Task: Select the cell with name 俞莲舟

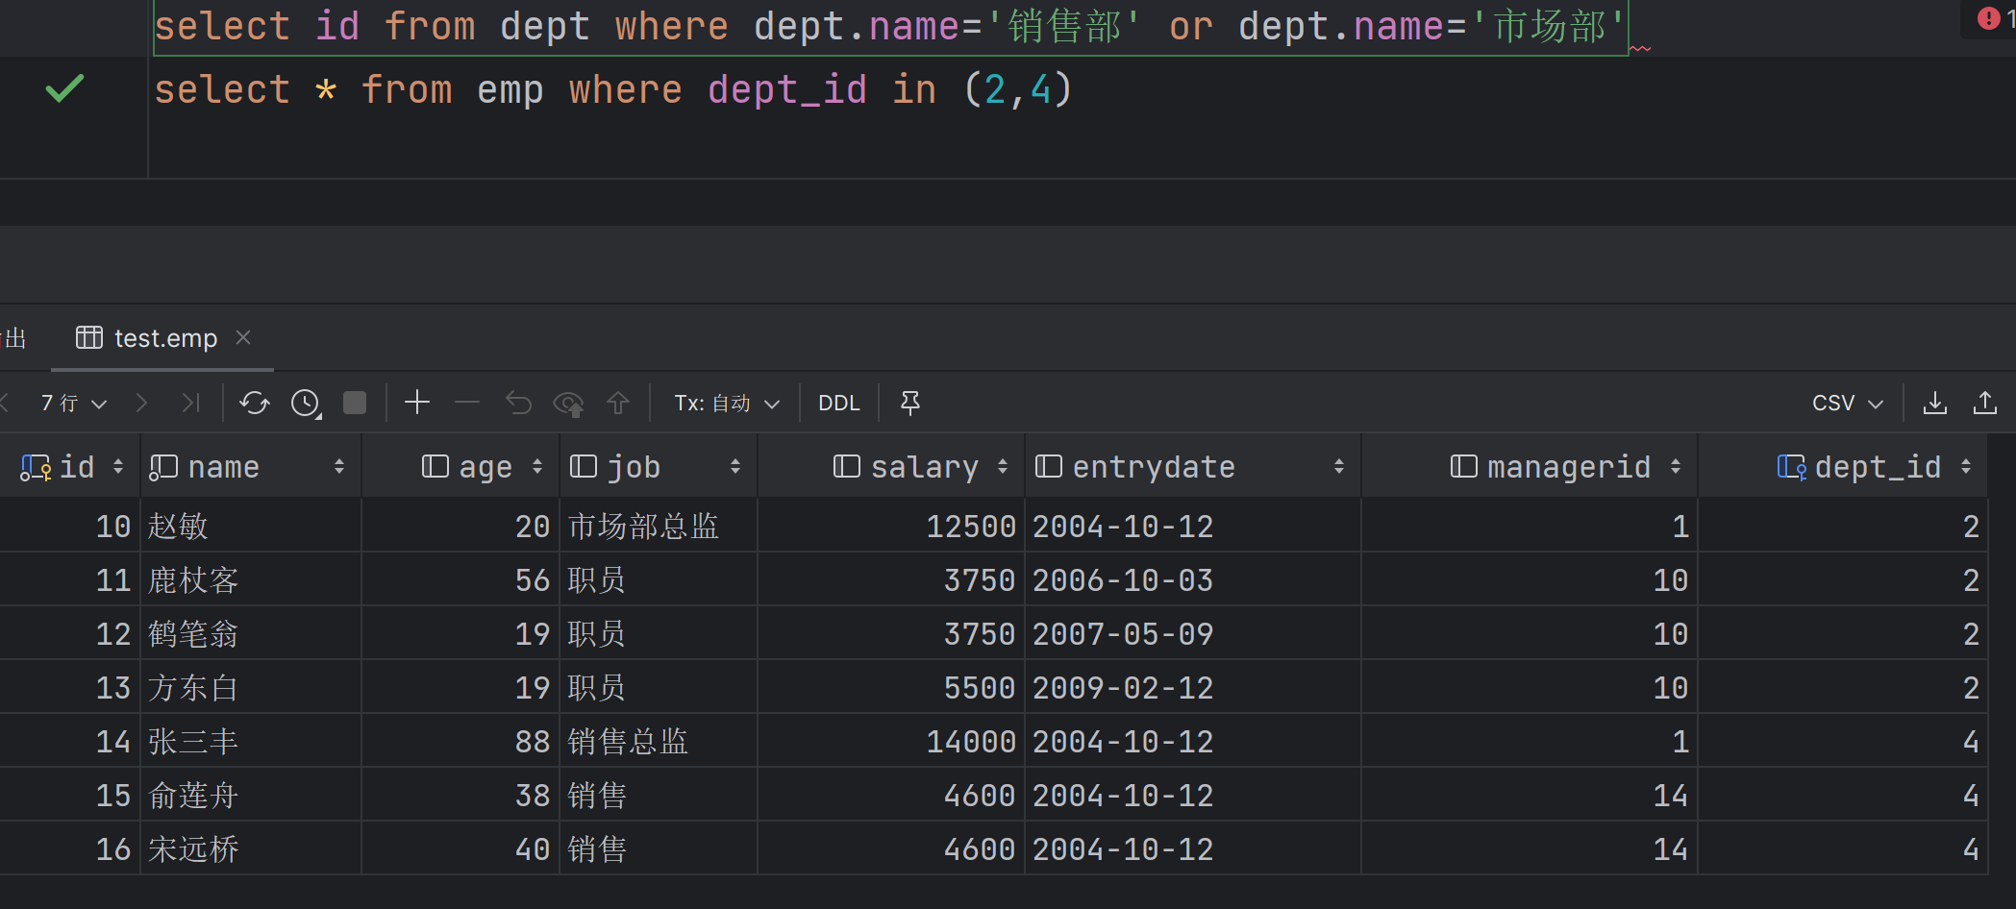Action: [x=251, y=795]
